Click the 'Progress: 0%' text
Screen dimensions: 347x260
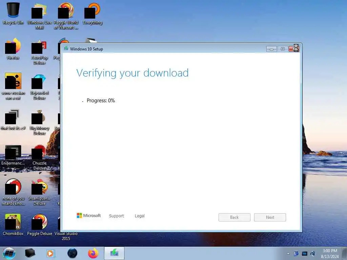click(x=101, y=101)
